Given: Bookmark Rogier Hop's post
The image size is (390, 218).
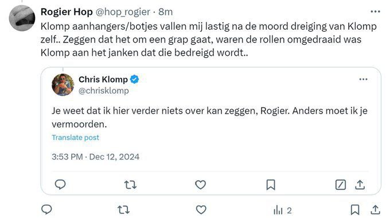Looking at the screenshot, I should click(x=355, y=210).
